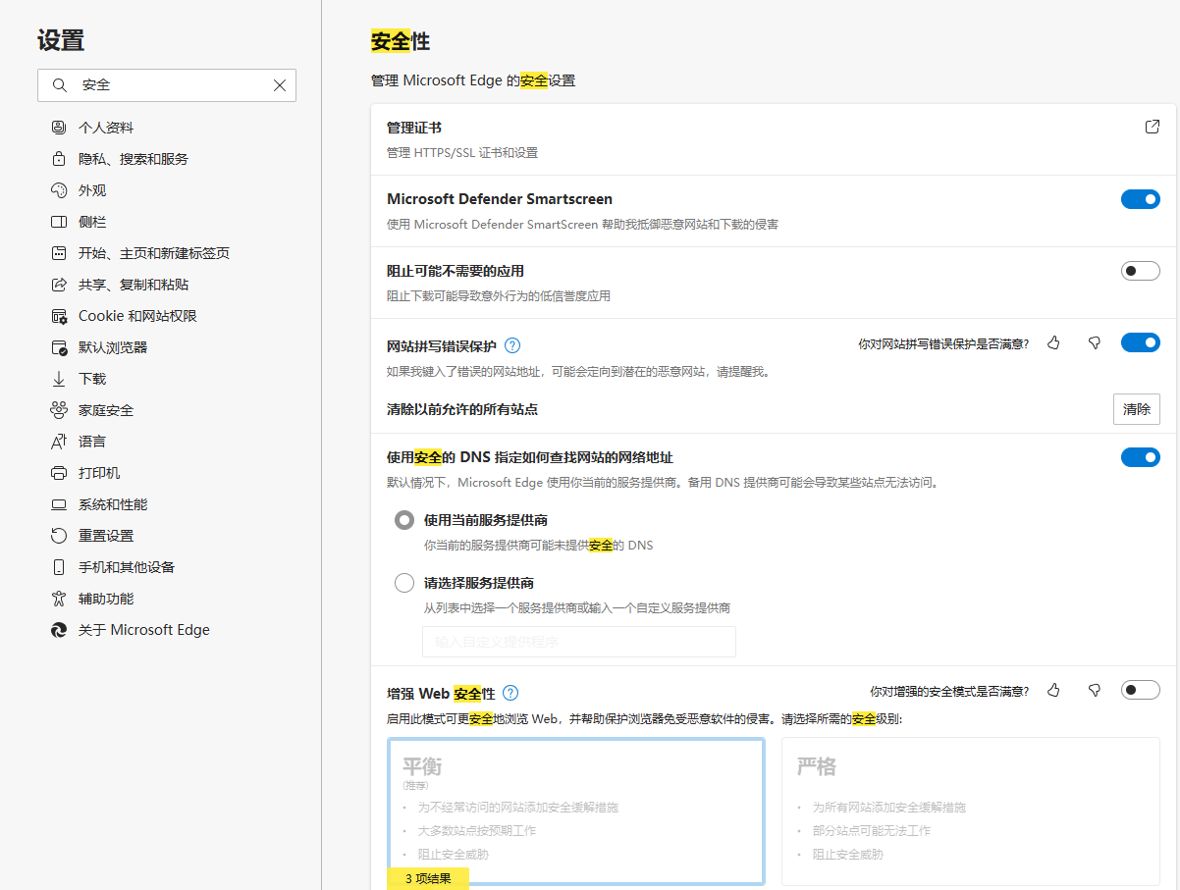Click the open-in-new icon beside 管理证书
This screenshot has height=890, width=1180.
tap(1151, 126)
